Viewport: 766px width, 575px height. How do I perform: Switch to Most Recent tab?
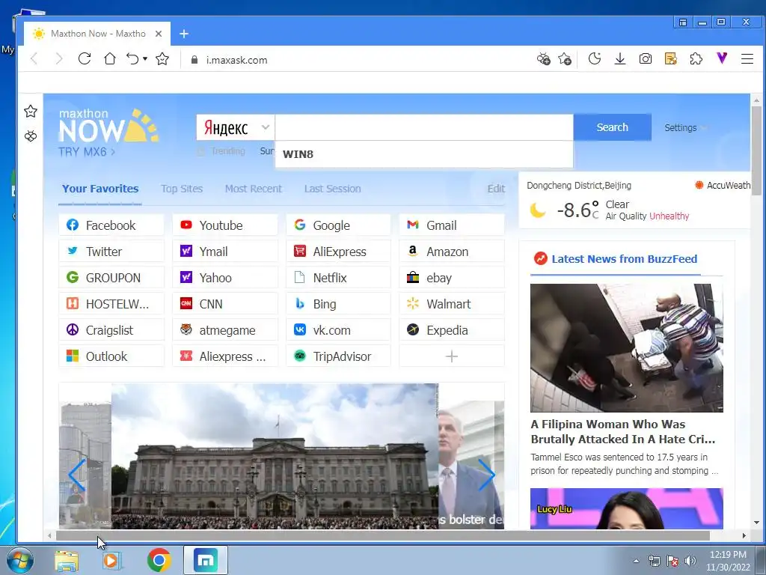[x=253, y=189]
